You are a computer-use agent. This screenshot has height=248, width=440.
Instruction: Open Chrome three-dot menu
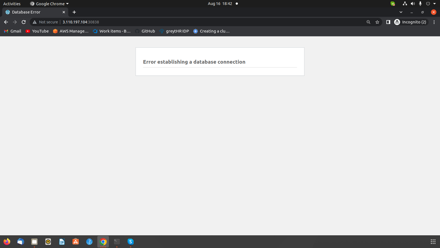tap(434, 22)
